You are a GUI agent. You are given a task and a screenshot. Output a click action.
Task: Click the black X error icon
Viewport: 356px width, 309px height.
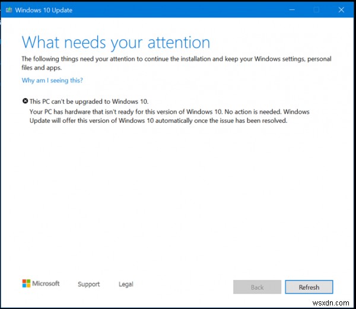tap(25, 101)
